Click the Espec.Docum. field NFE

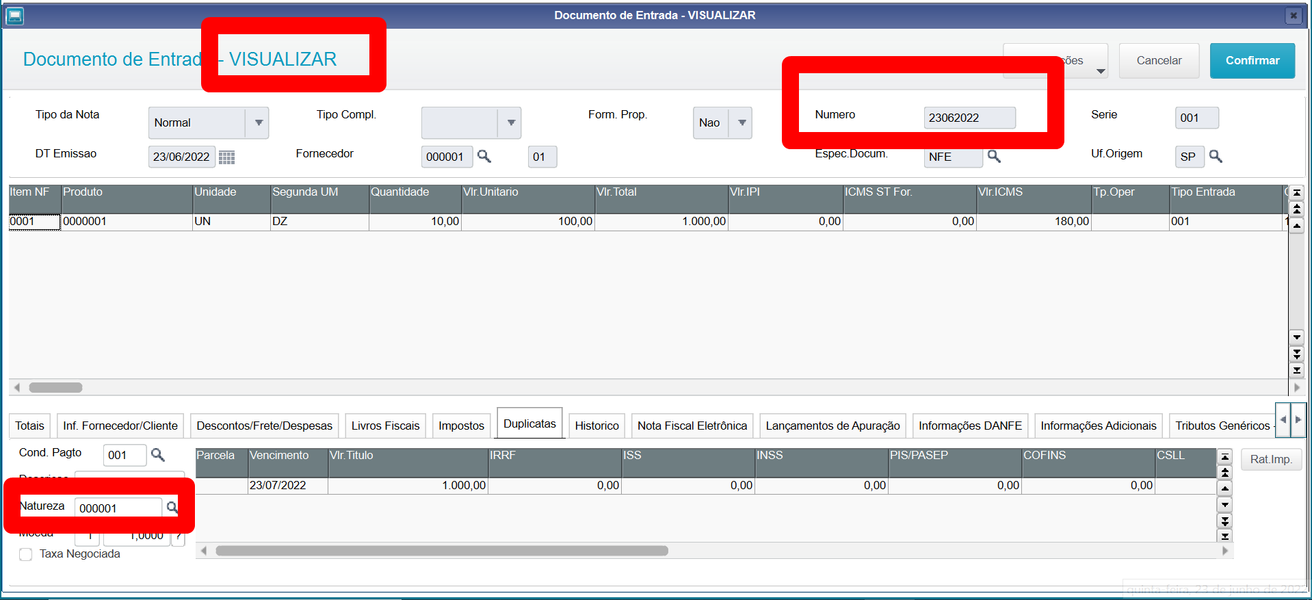[953, 157]
